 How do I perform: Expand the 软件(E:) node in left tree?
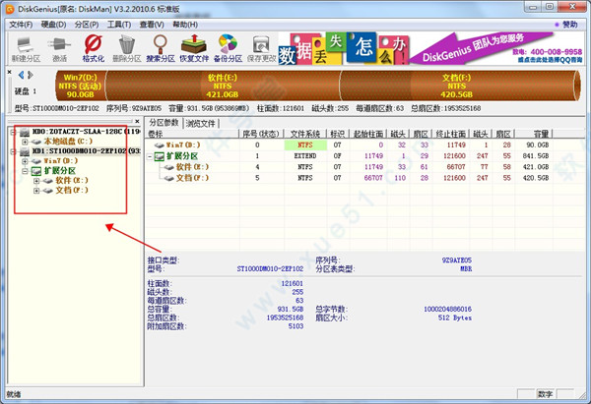click(x=36, y=181)
